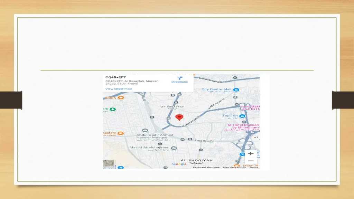Screen dimensions: 354x199
Task: Click the Terms link
Action: [x=254, y=168]
